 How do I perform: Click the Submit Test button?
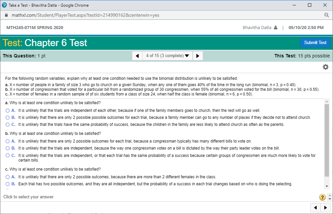pos(315,42)
